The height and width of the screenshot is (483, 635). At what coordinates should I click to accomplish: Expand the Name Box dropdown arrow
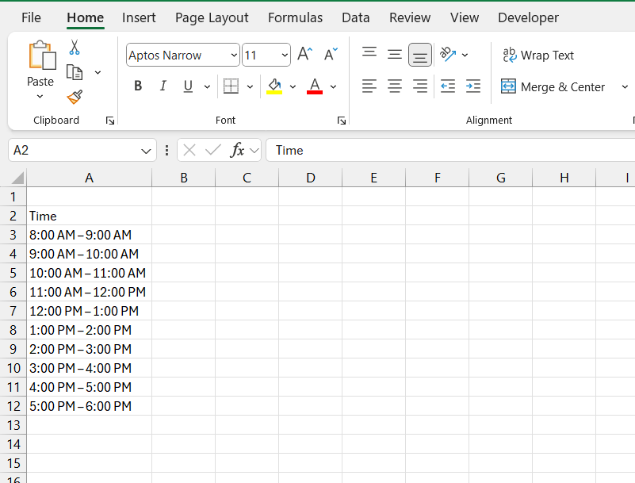click(146, 151)
